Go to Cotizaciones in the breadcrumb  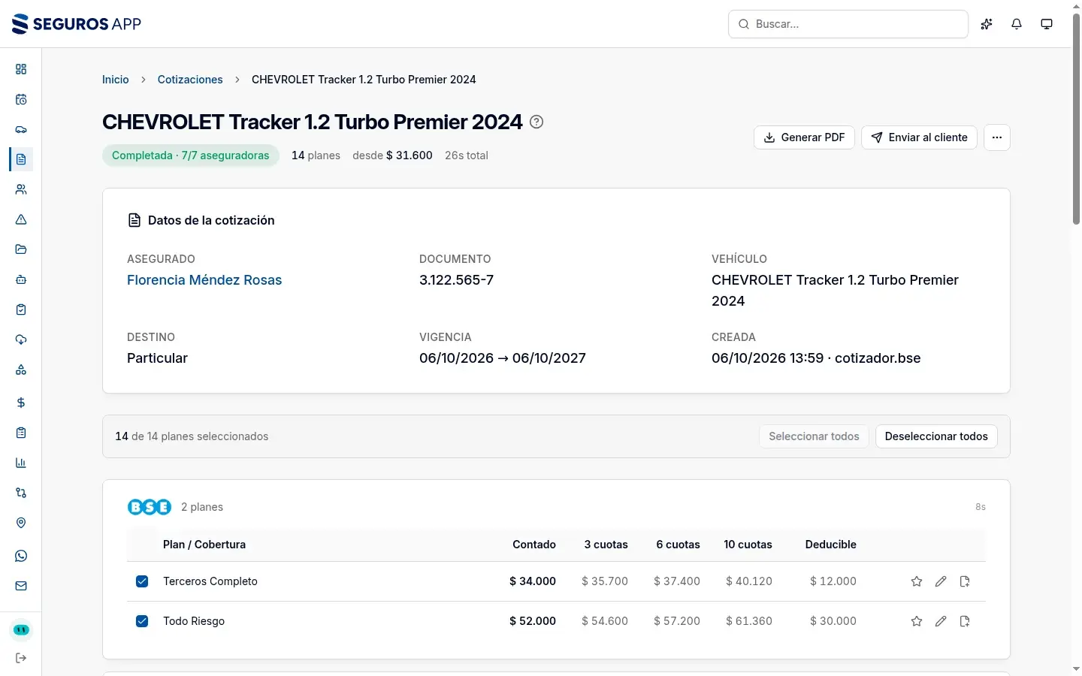(190, 80)
